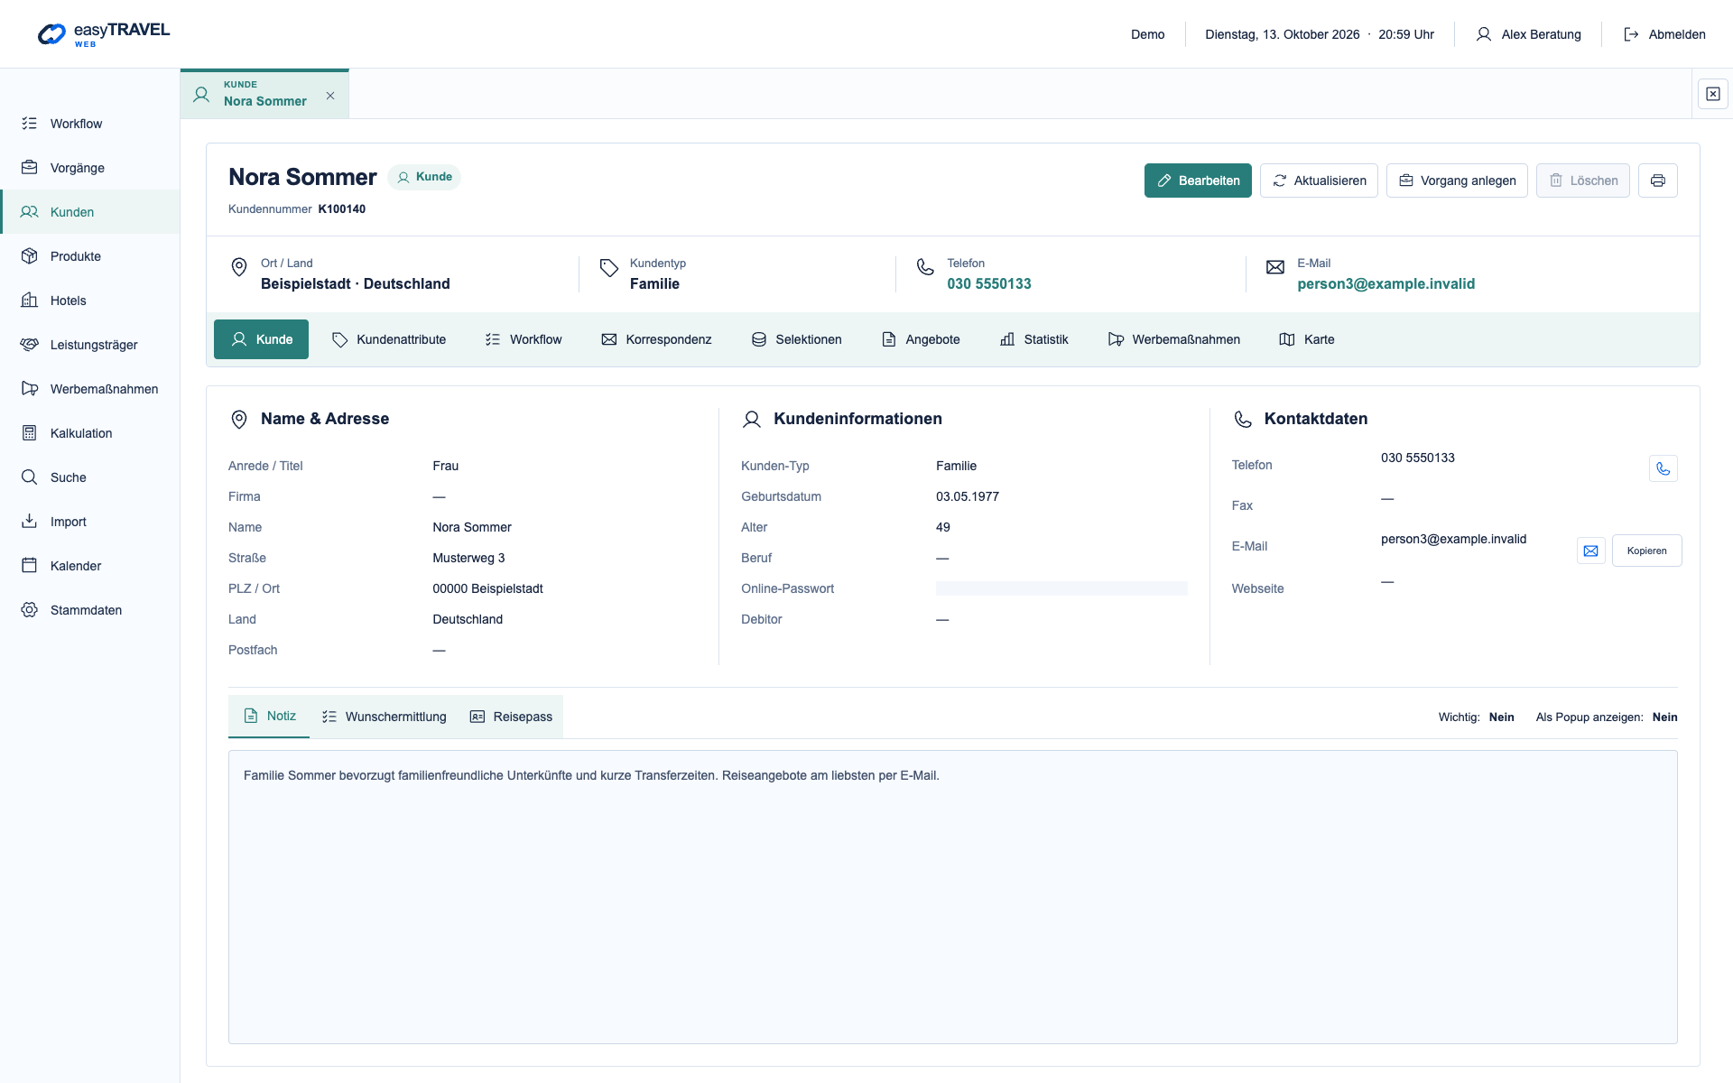
Task: Go to Produkte in the sidebar
Action: pyautogui.click(x=89, y=256)
